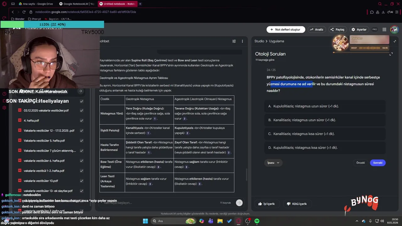
Task: Open File Explorer from taskbar
Action: tap(220, 221)
